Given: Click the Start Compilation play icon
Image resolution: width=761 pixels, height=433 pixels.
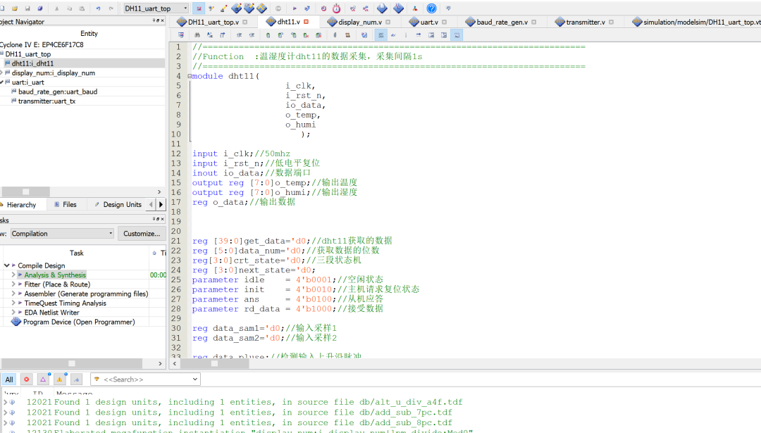Looking at the screenshot, I should pyautogui.click(x=295, y=8).
